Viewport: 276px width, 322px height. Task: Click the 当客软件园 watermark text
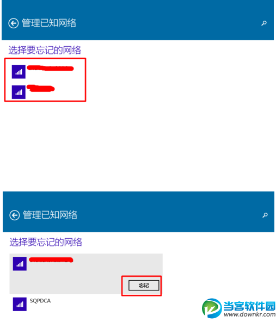pyautogui.click(x=249, y=306)
